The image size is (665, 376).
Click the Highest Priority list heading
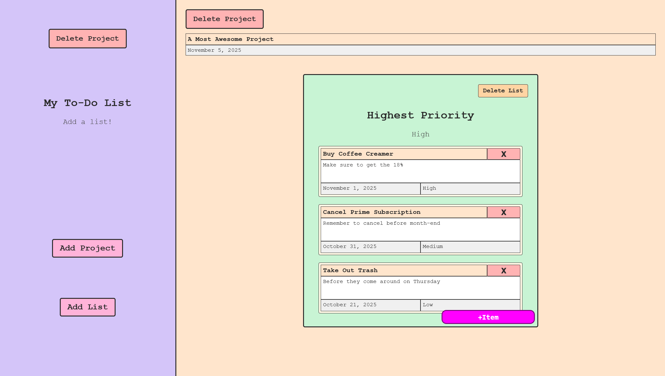coord(420,115)
